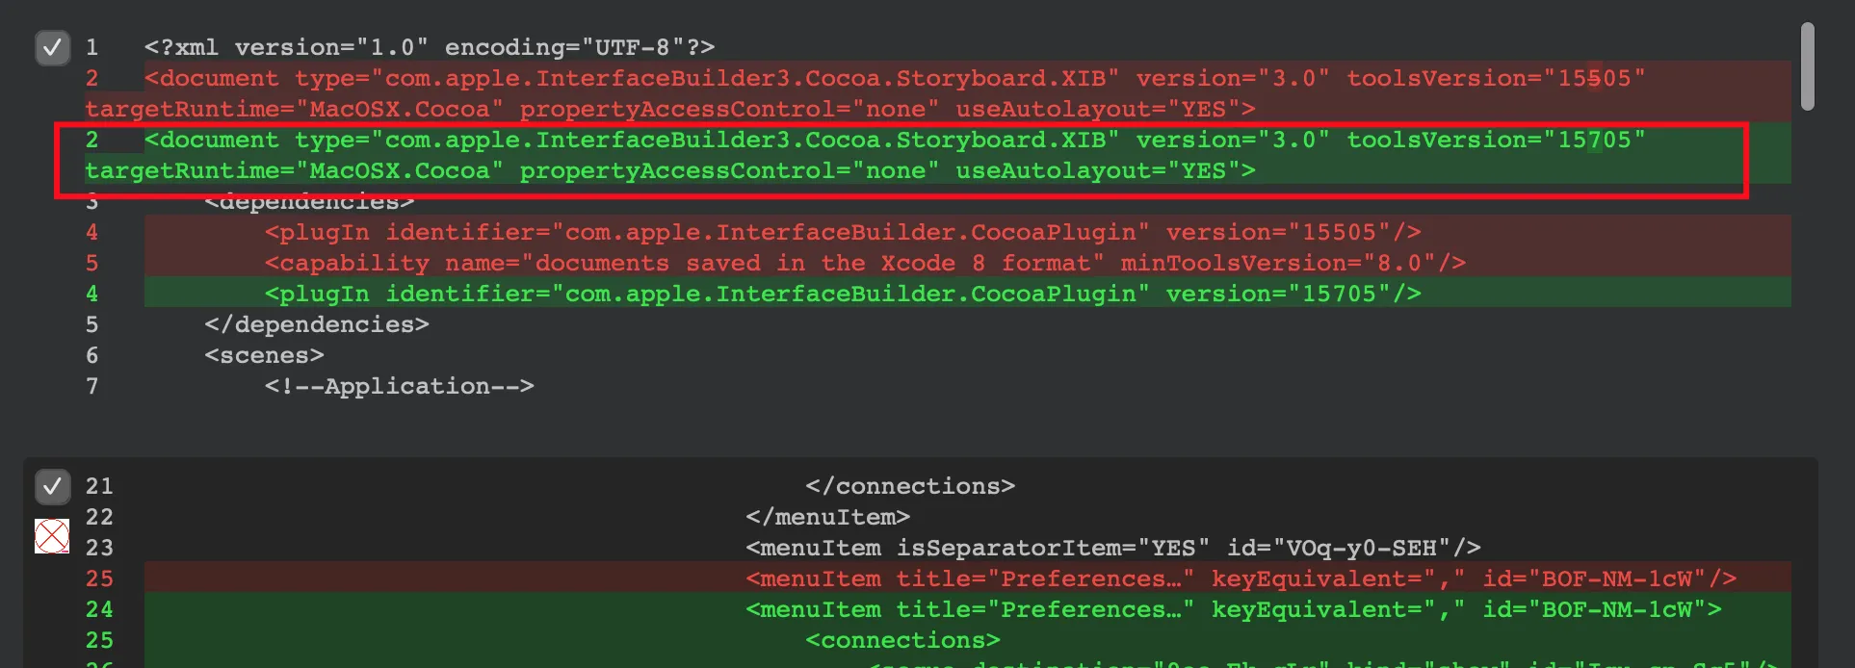This screenshot has height=668, width=1855.
Task: Select the Application comment line
Action: tap(399, 387)
